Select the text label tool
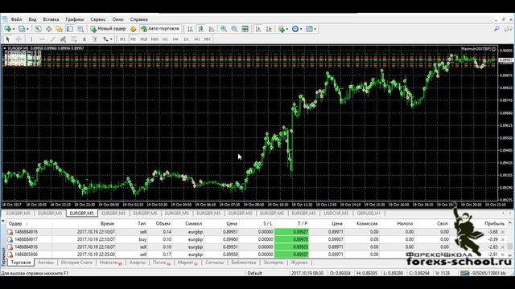Screen dimensions: 515x289 click(x=95, y=39)
